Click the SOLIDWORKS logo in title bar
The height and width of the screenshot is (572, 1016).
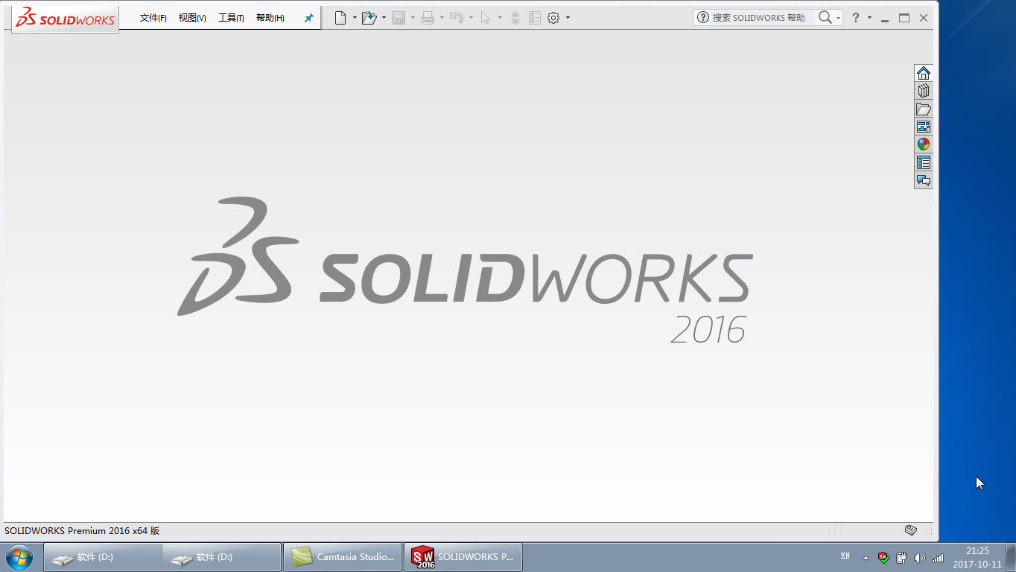pos(66,18)
